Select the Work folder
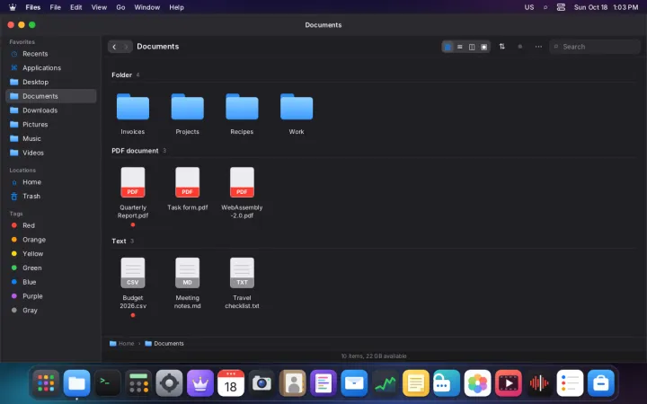 coord(297,113)
